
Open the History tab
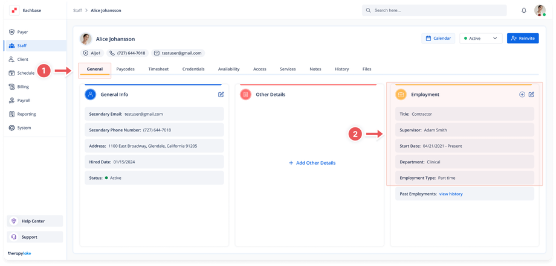[342, 69]
